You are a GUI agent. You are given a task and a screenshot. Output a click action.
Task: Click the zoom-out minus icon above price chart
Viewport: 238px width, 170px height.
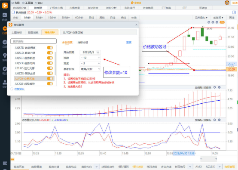[217, 22]
